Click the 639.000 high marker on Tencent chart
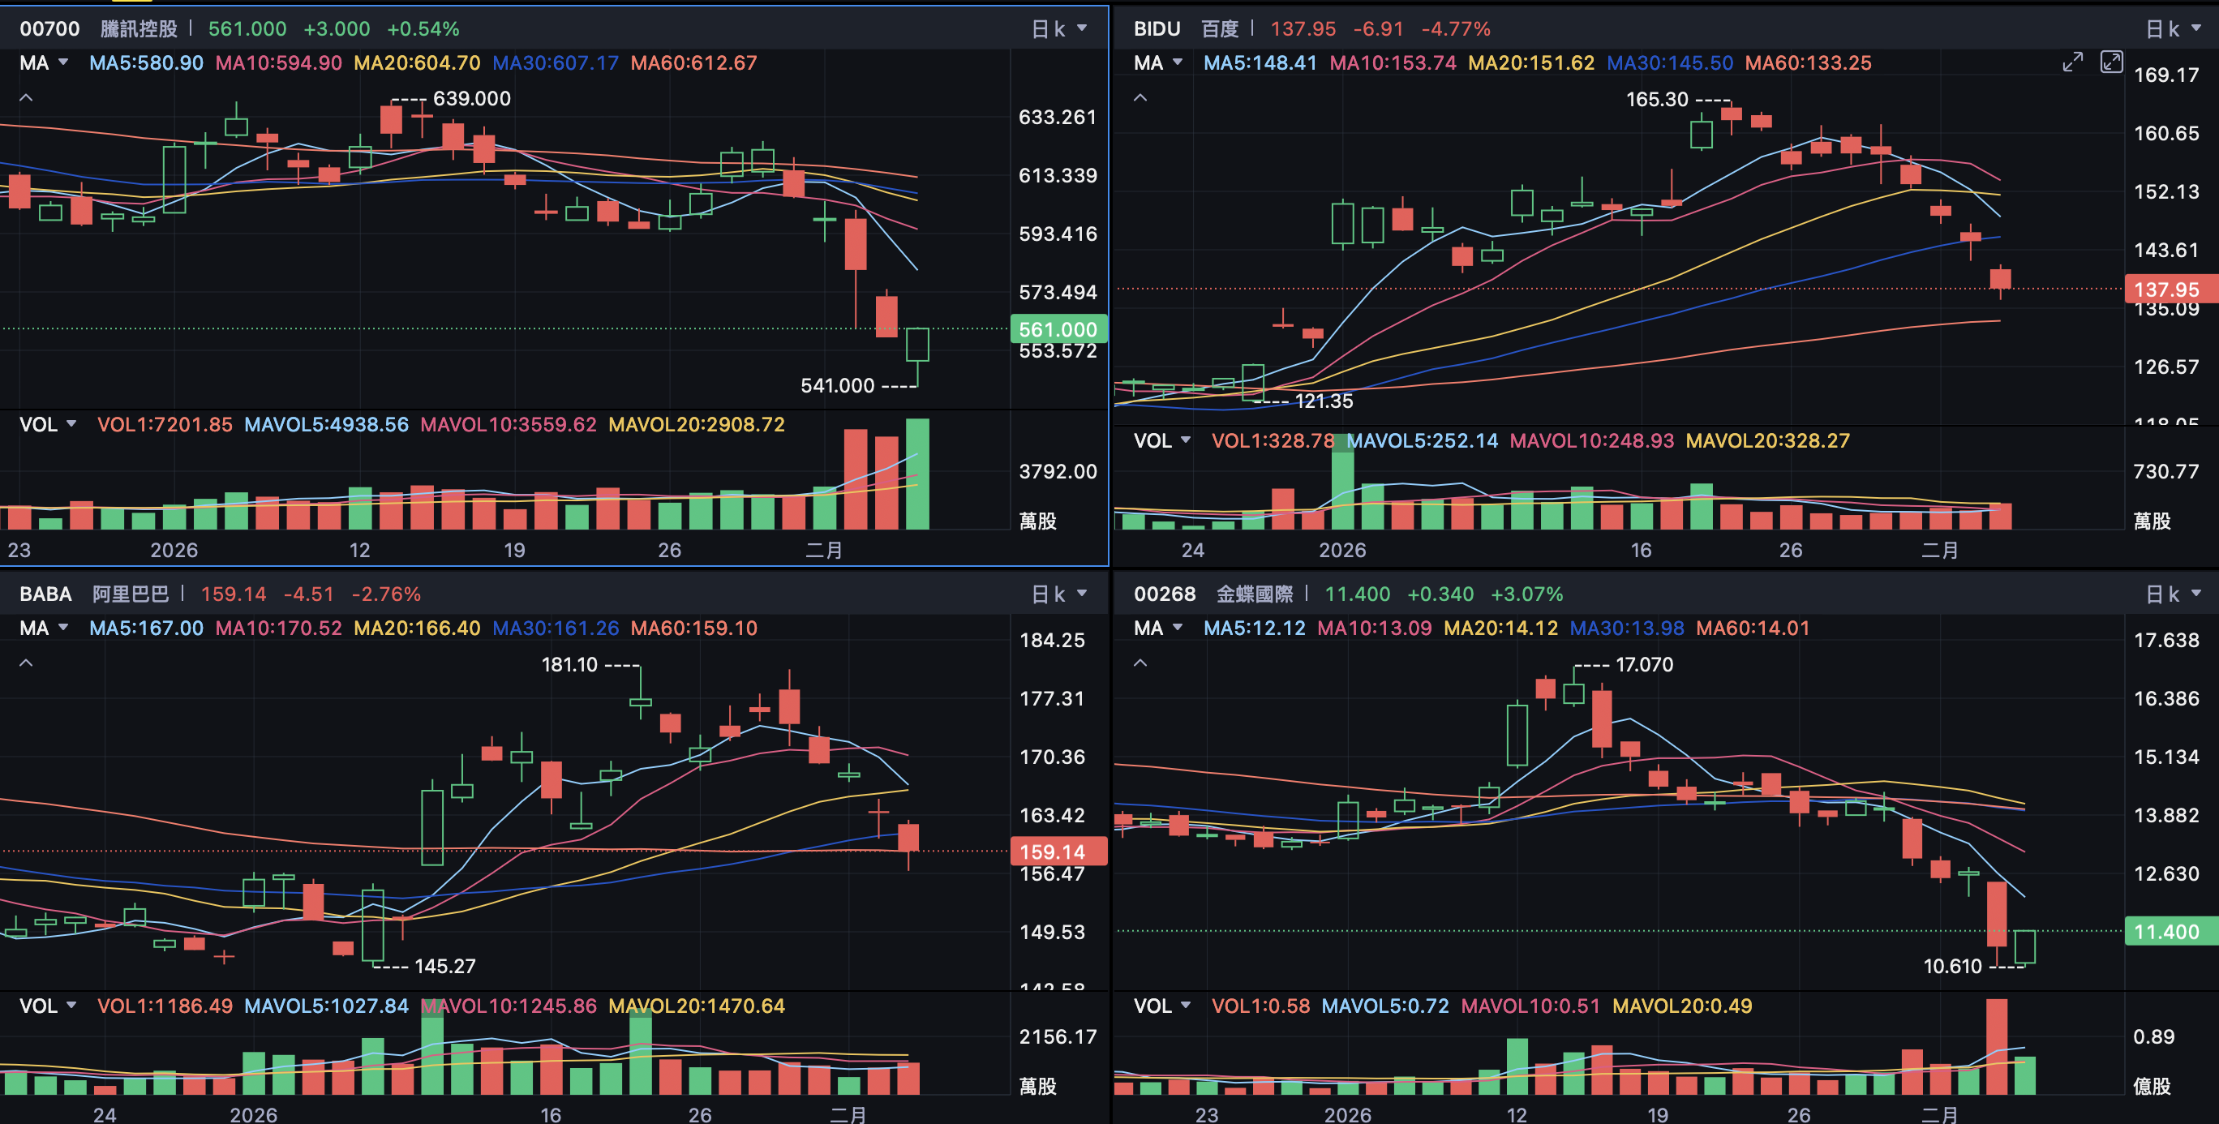 tap(471, 99)
